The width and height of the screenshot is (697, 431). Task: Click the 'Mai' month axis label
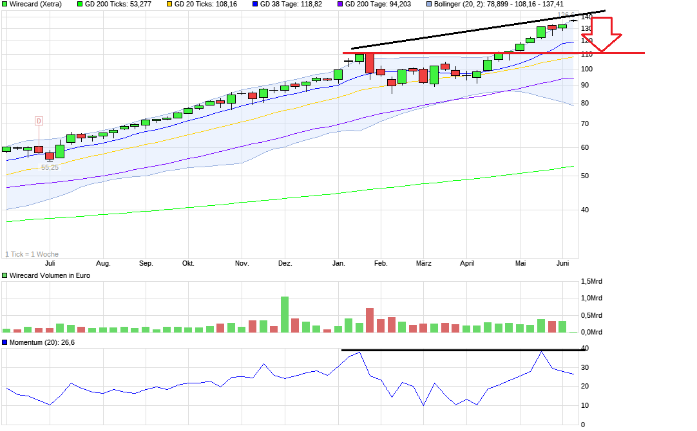click(520, 263)
